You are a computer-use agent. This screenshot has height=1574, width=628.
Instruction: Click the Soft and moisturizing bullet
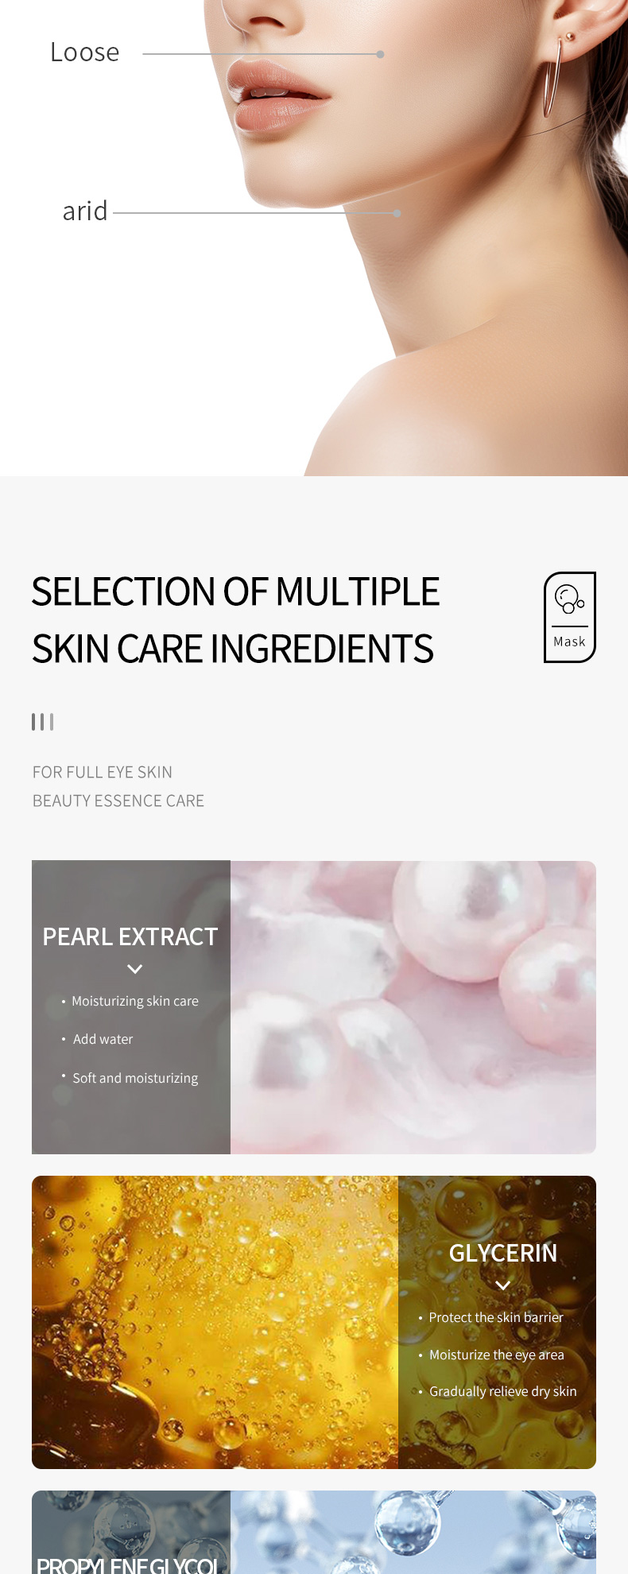coord(135,1078)
